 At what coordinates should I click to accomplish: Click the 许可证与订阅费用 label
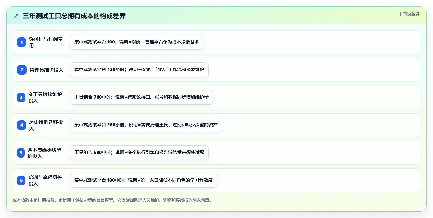click(x=46, y=42)
